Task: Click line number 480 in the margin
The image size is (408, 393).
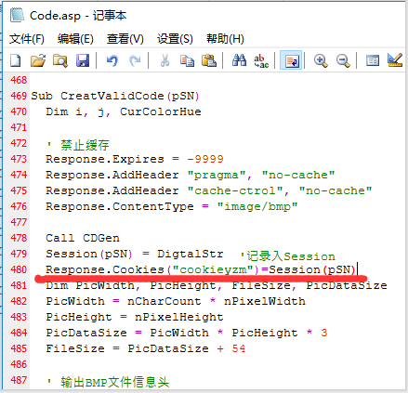Action: click(19, 269)
